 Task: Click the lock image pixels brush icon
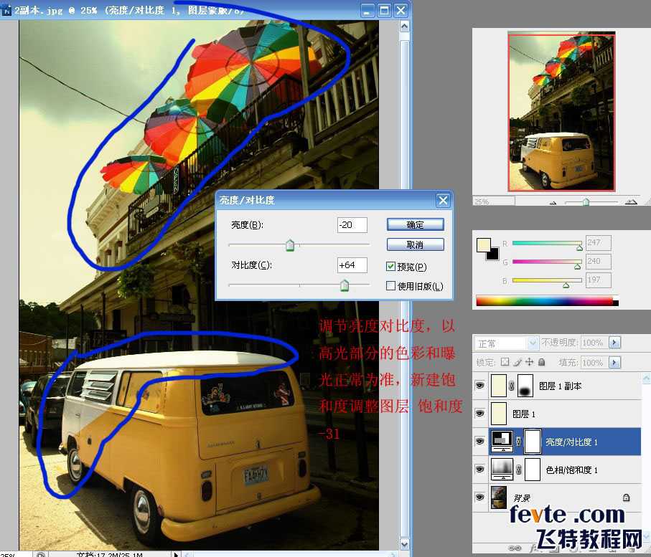point(517,362)
